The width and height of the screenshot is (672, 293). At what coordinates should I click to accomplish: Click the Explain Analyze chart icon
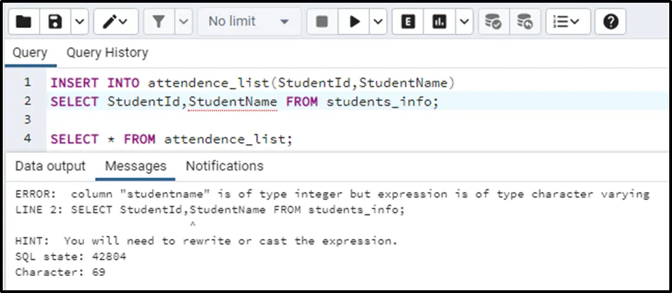tap(440, 22)
